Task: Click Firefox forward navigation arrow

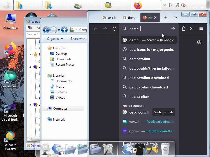Action: point(105,29)
